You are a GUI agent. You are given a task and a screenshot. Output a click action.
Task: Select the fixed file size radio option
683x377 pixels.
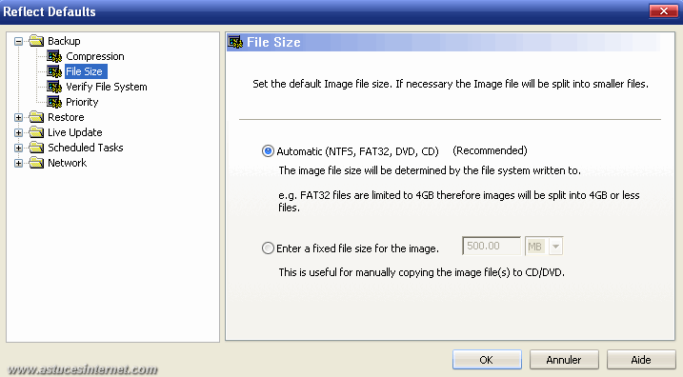pyautogui.click(x=268, y=248)
